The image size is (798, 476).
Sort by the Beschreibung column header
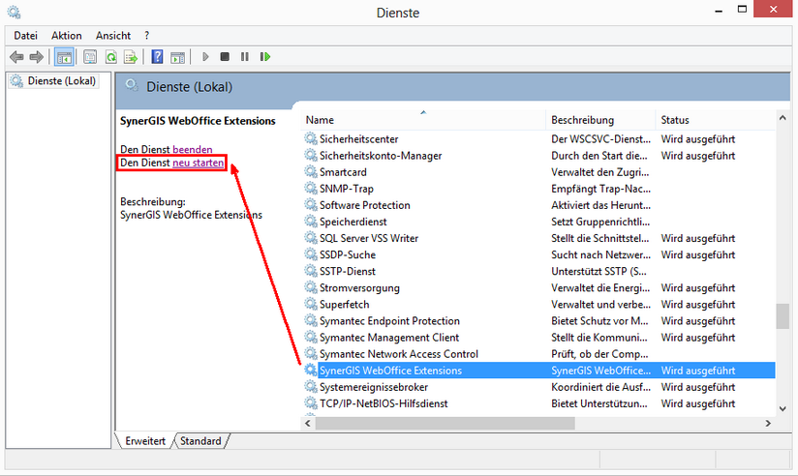point(600,120)
